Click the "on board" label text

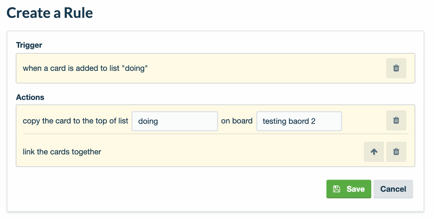(236, 121)
